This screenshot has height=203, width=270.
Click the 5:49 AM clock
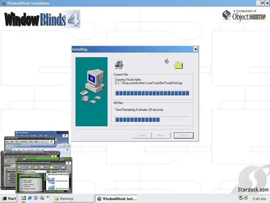pyautogui.click(x=259, y=199)
